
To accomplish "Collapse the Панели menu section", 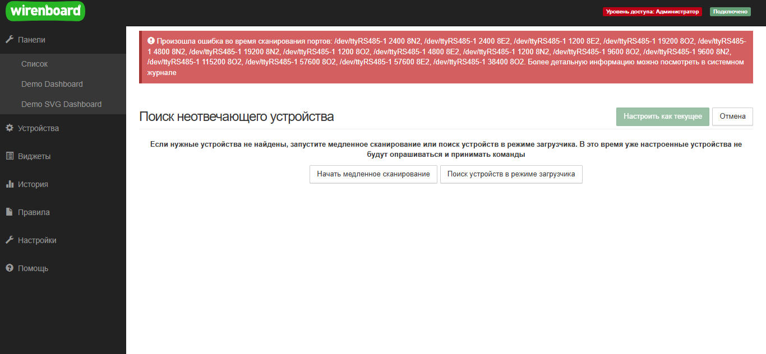I will pyautogui.click(x=31, y=40).
